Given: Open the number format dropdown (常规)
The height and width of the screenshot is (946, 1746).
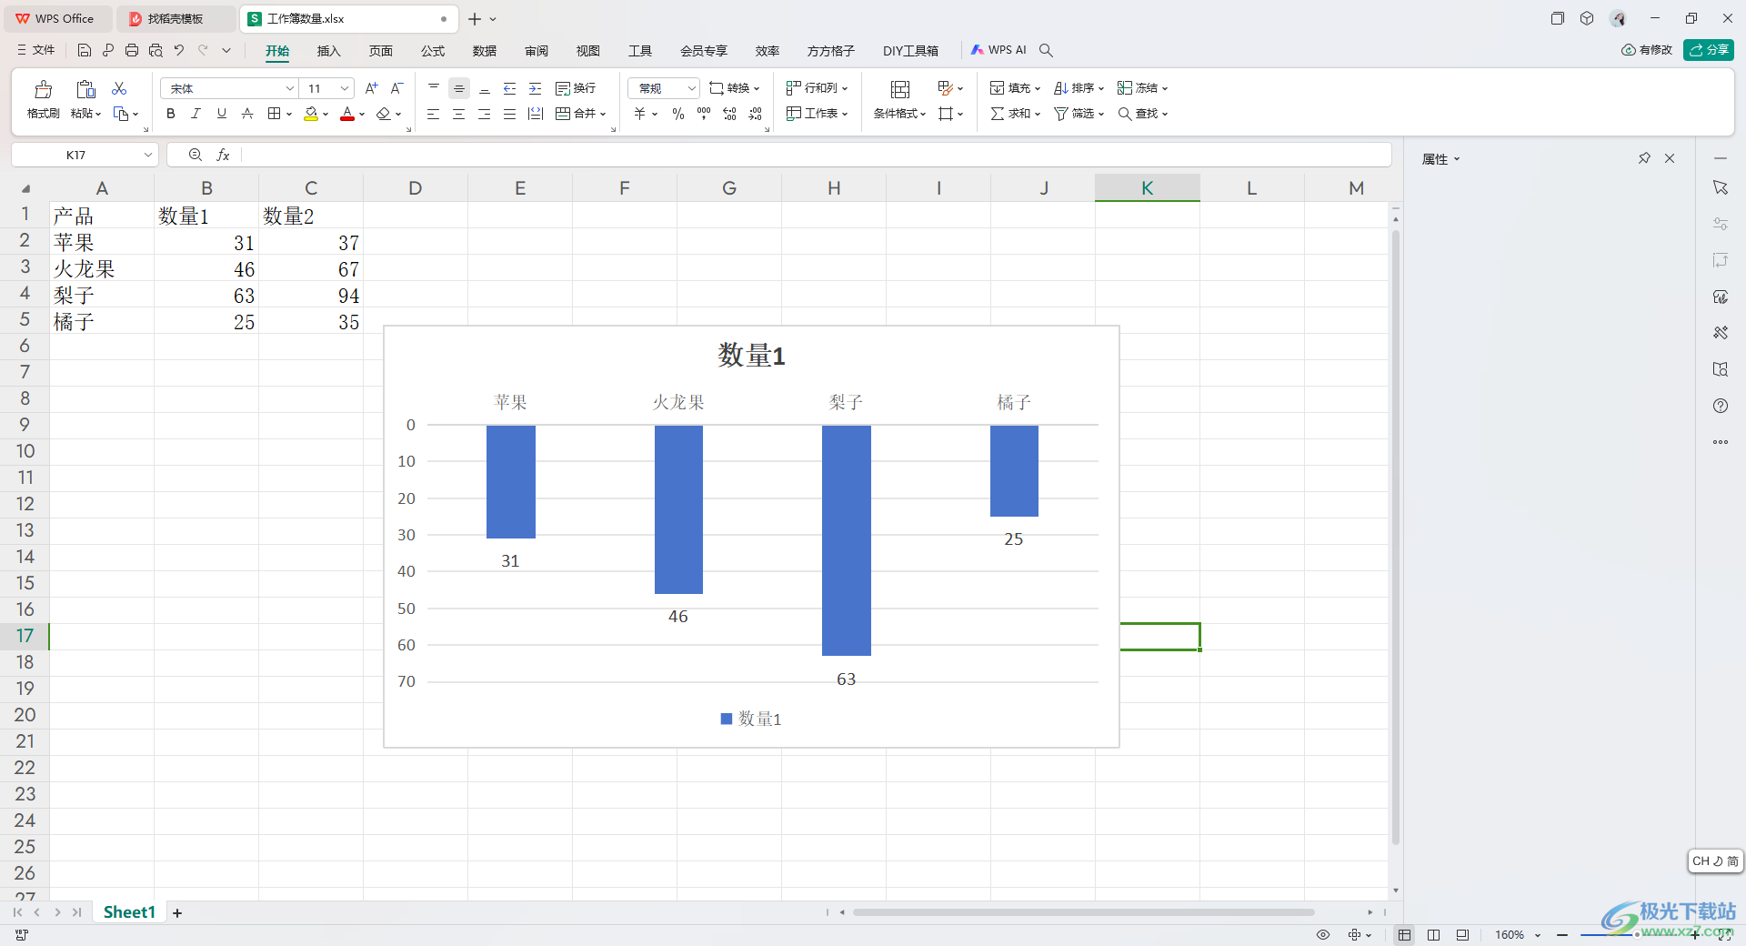Looking at the screenshot, I should click(691, 88).
